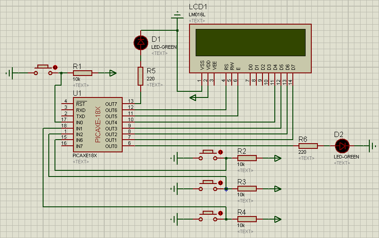The width and height of the screenshot is (379, 238).
Task: Click the pushbutton next to R3
Action: (208, 186)
